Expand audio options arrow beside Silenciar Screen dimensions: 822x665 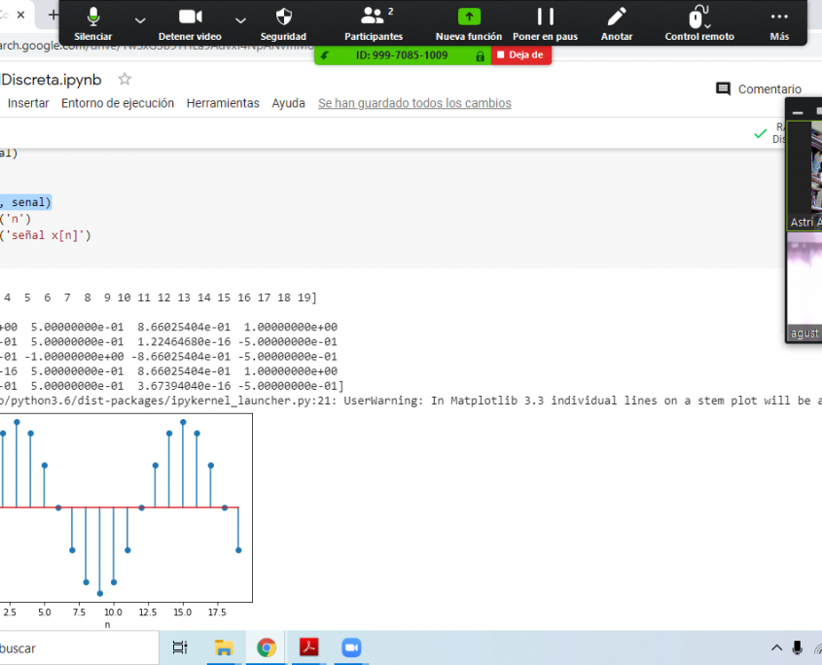click(140, 19)
